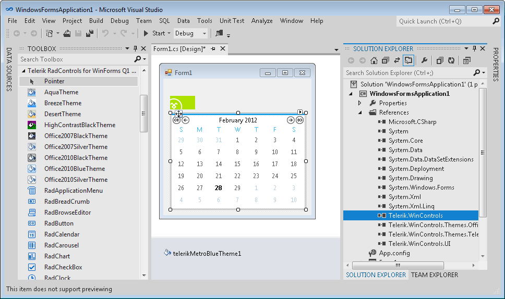Click Solution Explorer horizontal scrollbar
Screen dimensions: 505x299
click(398, 265)
